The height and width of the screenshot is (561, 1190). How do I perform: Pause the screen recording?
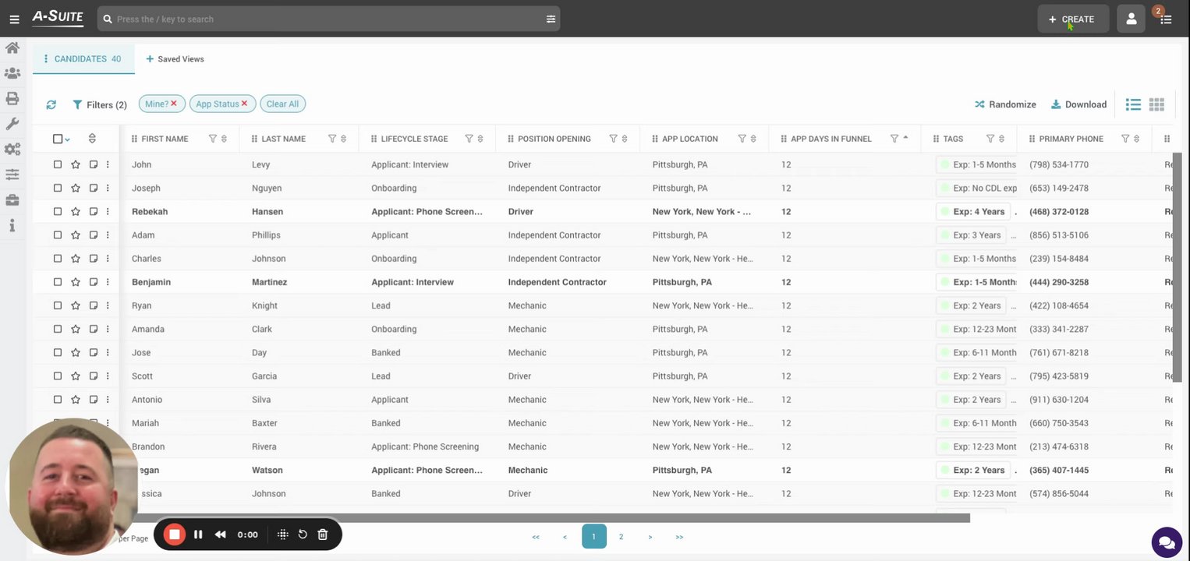tap(198, 535)
